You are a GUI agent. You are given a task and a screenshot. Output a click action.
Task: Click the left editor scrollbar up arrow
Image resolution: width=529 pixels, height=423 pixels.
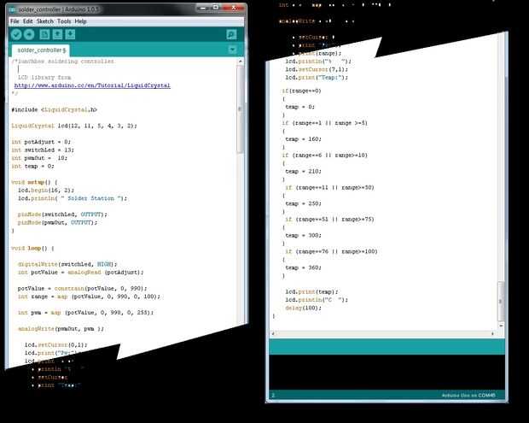point(241,62)
